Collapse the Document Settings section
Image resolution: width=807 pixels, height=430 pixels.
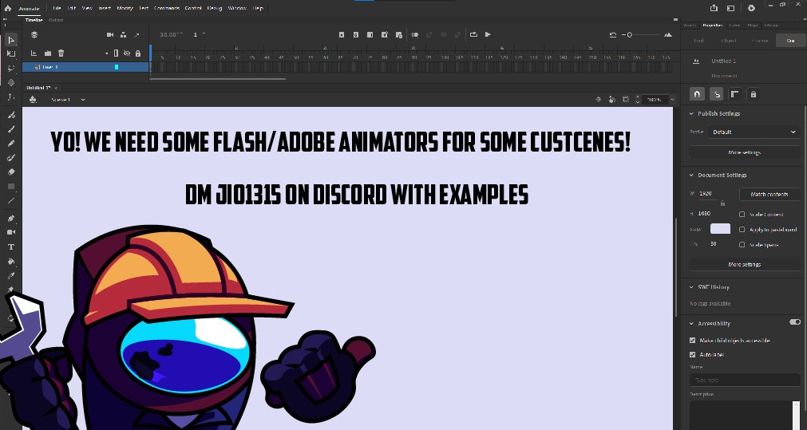click(692, 176)
